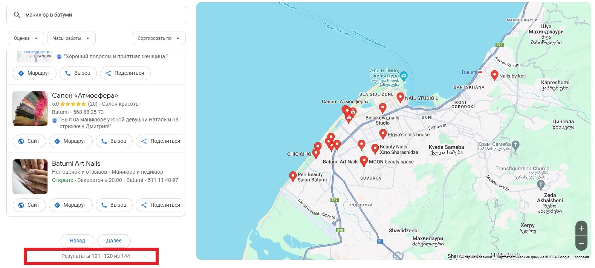This screenshot has width=595, height=268.
Task: Open «Быстрые клавиши» on the map footer
Action: point(475,257)
